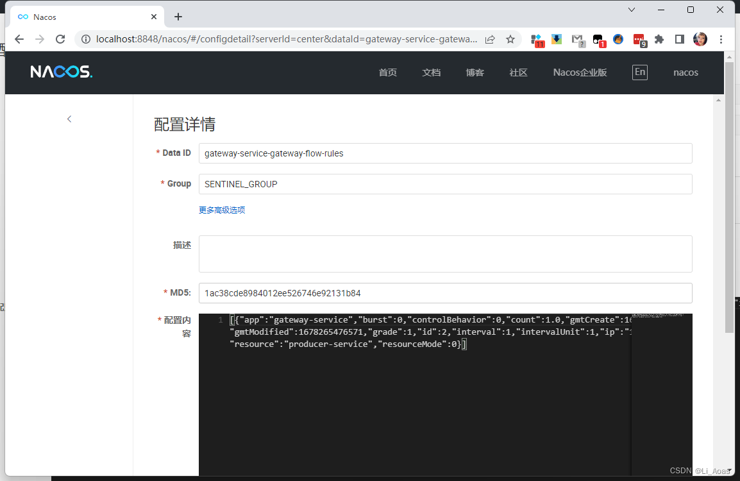740x481 pixels.
Task: Open the red extension with 9 badge
Action: [x=639, y=40]
